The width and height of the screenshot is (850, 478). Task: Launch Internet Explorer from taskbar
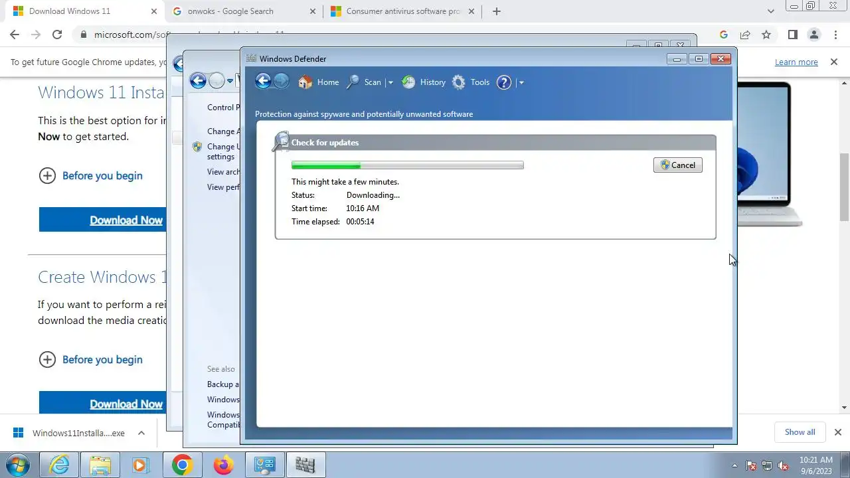[x=59, y=465]
